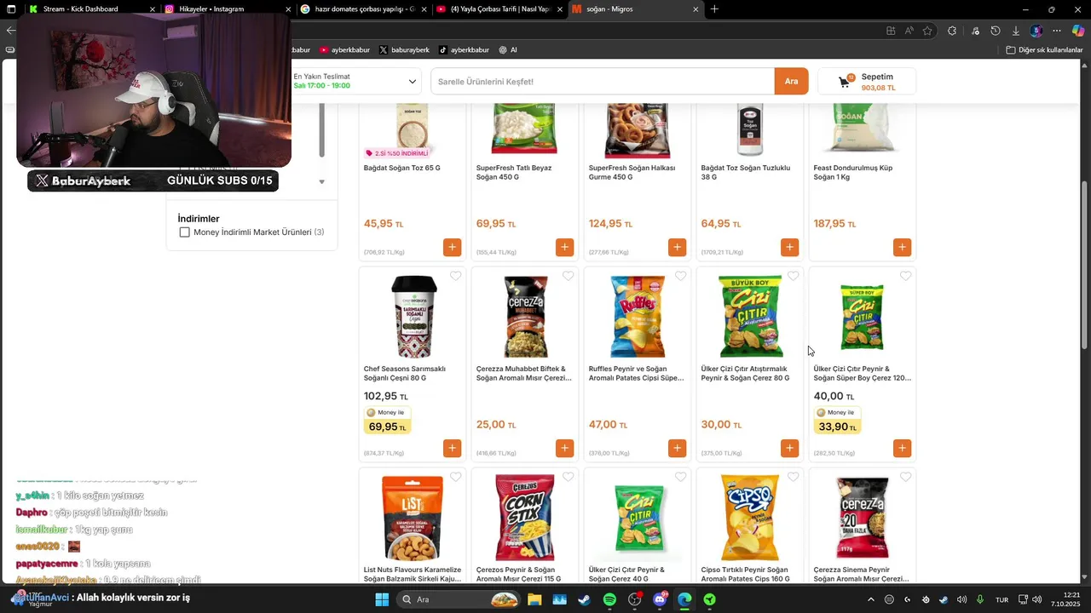Screen dimensions: 1091x613
Task: Switch to Yayla Çorbası Tarifi YouTube tab
Action: pos(499,9)
